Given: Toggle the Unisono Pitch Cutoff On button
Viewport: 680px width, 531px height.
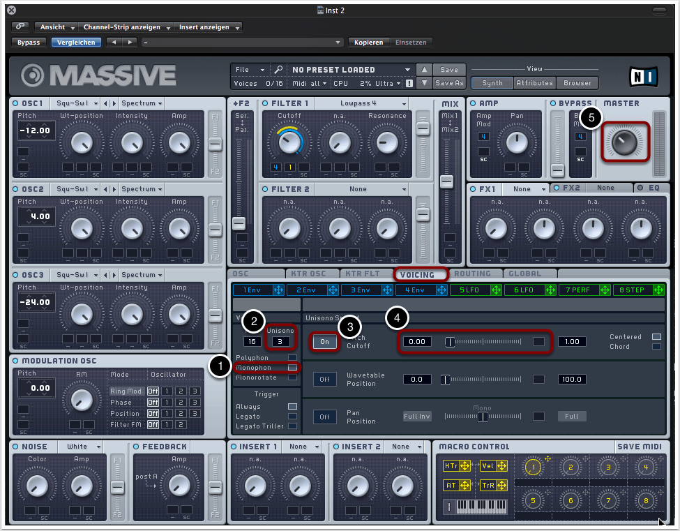Looking at the screenshot, I should pos(324,341).
